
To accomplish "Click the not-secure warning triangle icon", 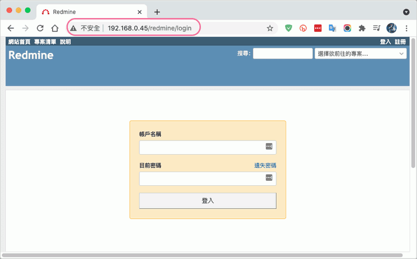I will [73, 28].
